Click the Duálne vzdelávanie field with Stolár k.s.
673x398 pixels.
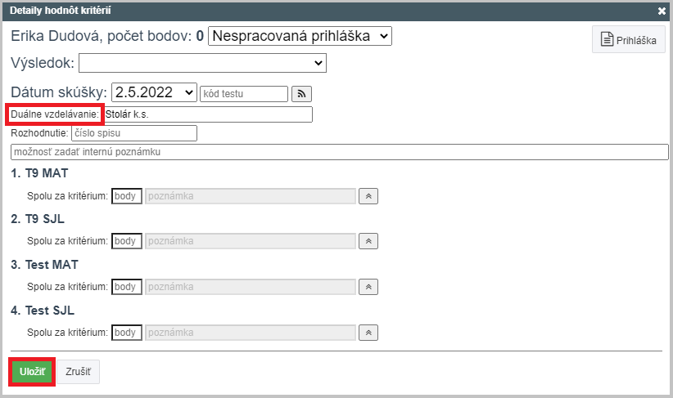pos(207,114)
